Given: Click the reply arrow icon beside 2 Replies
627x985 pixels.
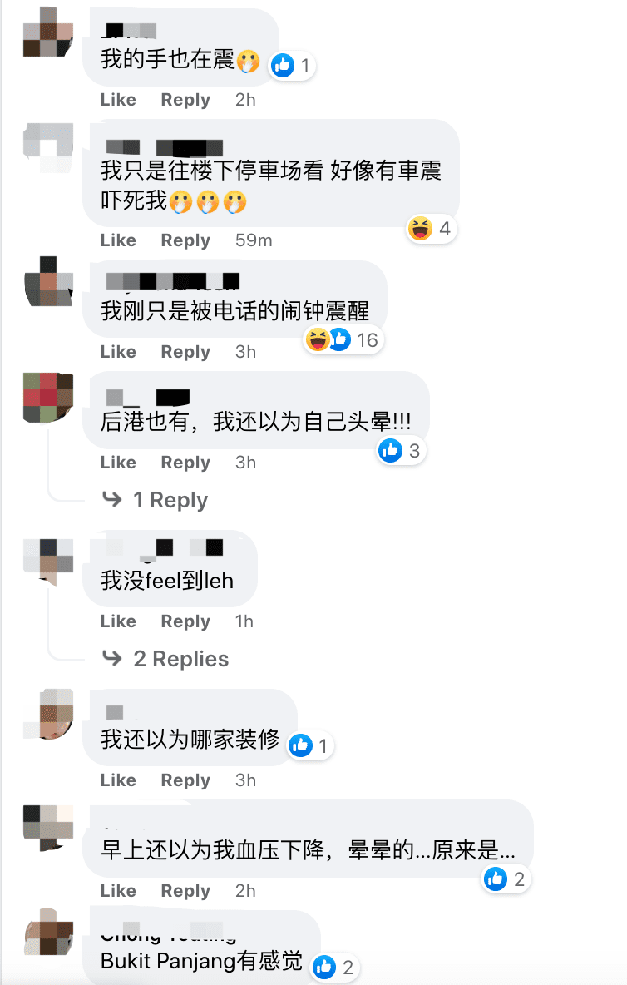Looking at the screenshot, I should [x=111, y=658].
